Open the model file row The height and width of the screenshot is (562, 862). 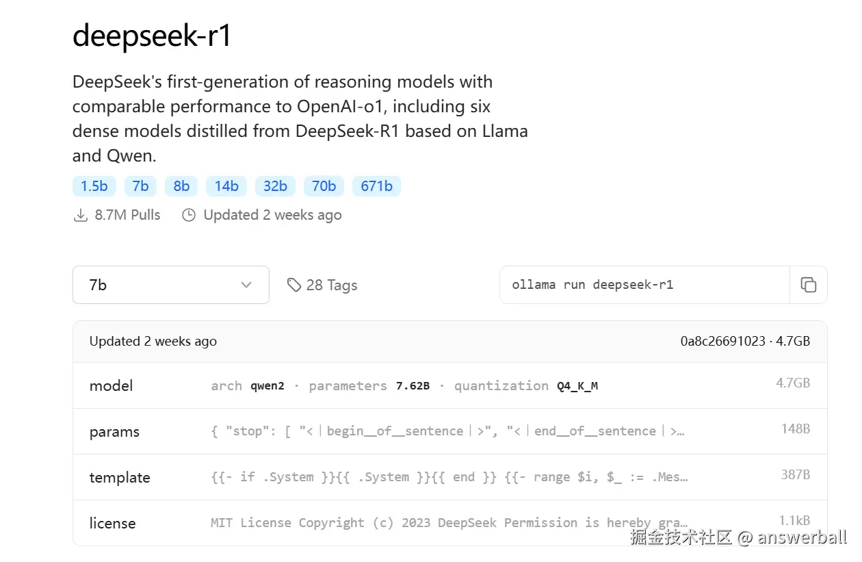point(449,385)
